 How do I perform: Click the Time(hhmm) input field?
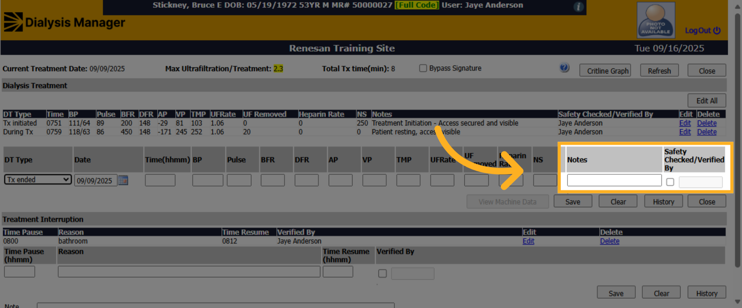coord(160,180)
